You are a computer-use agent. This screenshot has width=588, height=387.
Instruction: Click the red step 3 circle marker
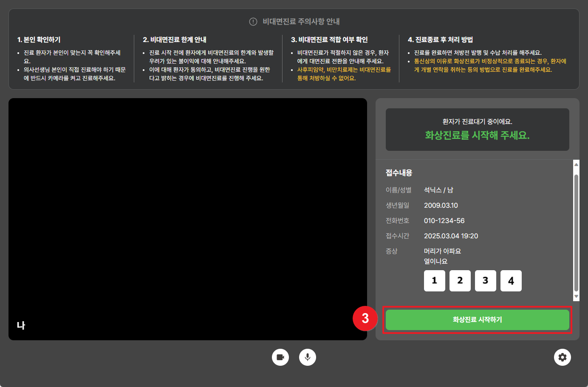pos(365,319)
